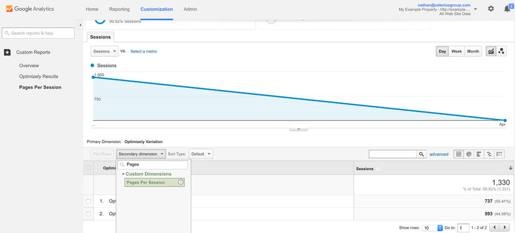Click the advanced filter link
This screenshot has width=515, height=233.
click(x=439, y=154)
